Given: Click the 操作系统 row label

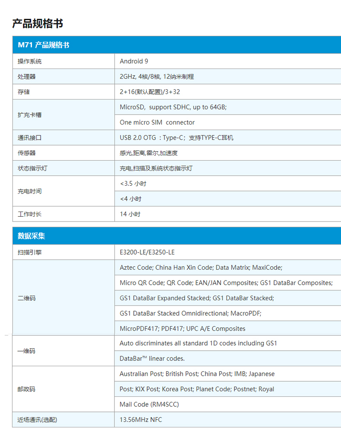Looking at the screenshot, I should pyautogui.click(x=30, y=61).
